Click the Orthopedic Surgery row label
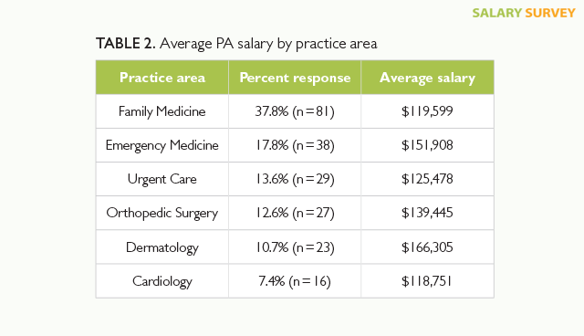This screenshot has height=336, width=584. click(162, 213)
